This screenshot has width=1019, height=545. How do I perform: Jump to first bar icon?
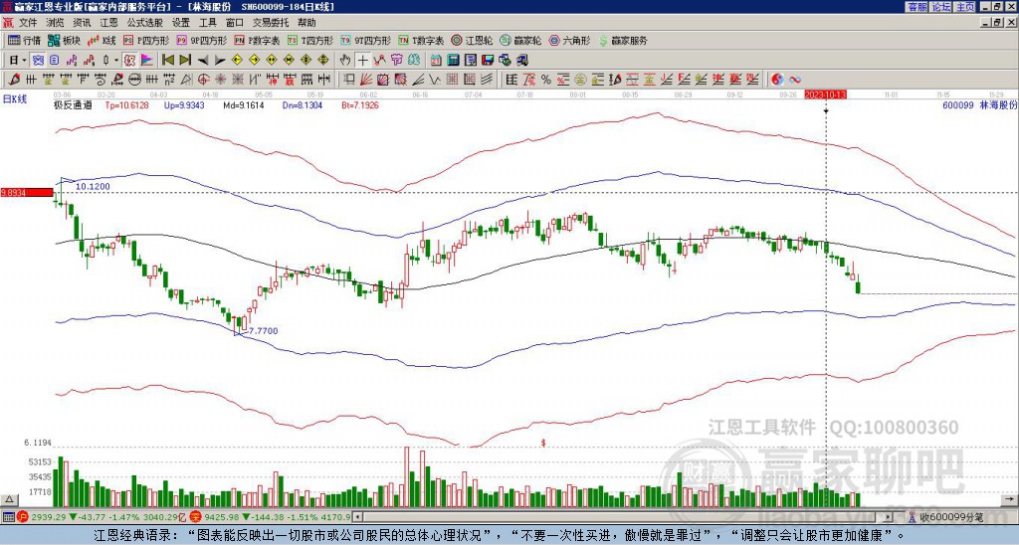coord(167,60)
